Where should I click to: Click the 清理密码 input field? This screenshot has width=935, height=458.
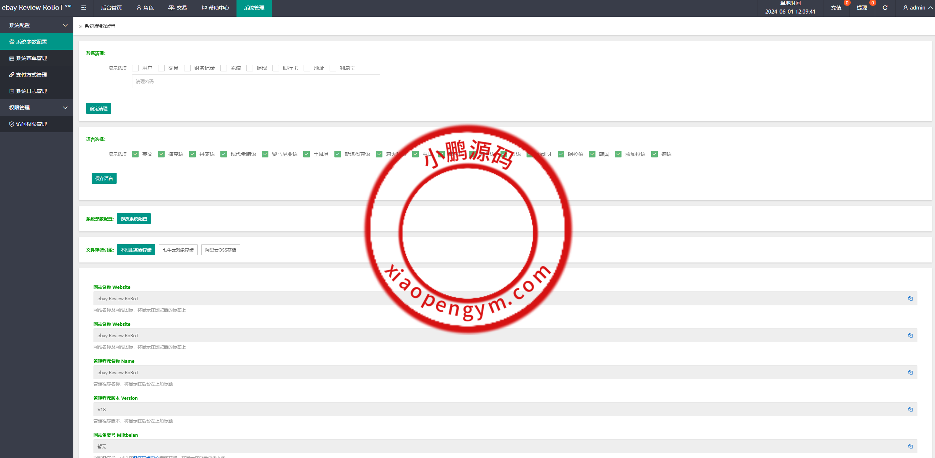pyautogui.click(x=256, y=81)
